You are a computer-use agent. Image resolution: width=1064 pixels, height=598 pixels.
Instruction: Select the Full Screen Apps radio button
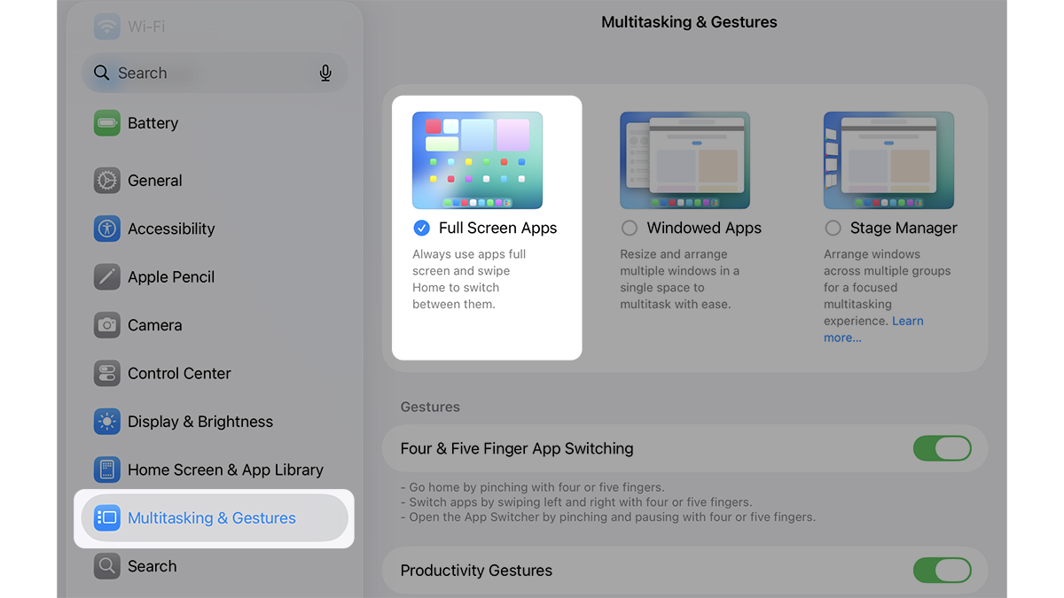(422, 228)
